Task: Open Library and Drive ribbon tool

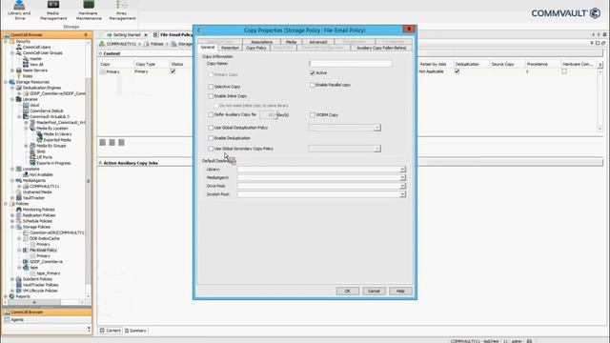Action: pos(19,10)
